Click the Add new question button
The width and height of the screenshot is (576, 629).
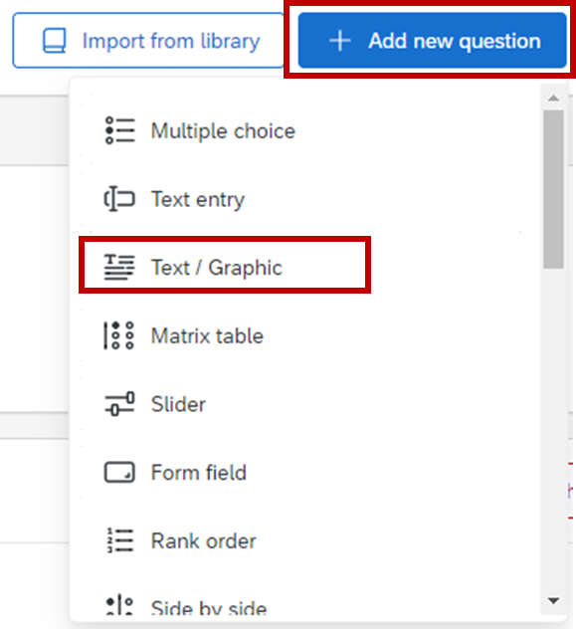point(432,40)
